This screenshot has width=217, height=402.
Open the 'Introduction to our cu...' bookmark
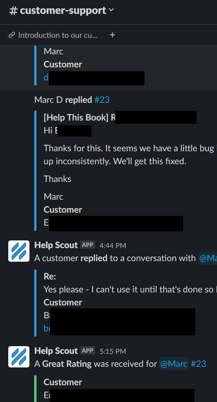click(58, 35)
